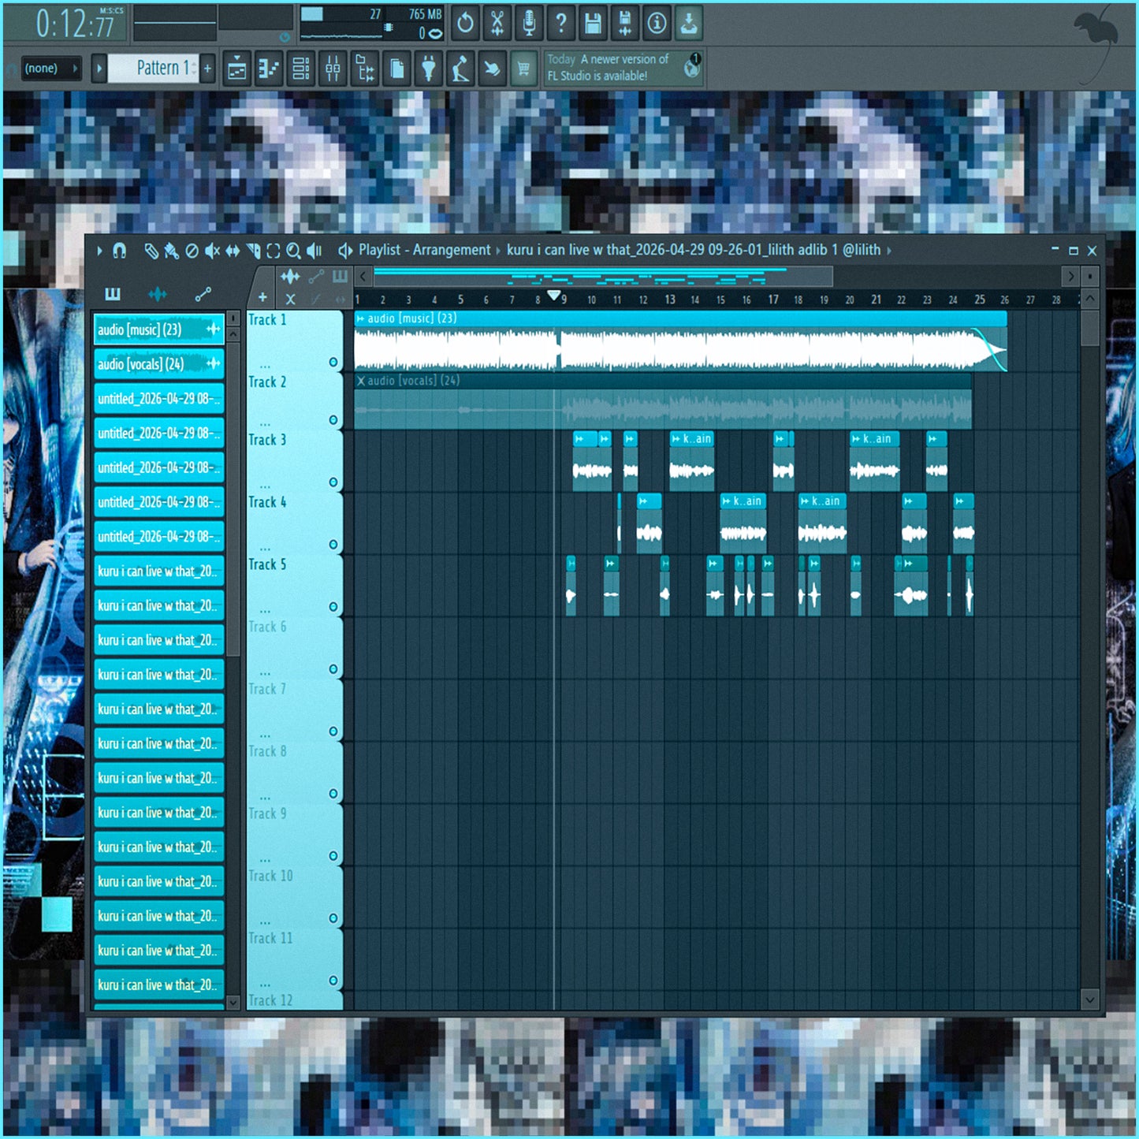This screenshot has width=1139, height=1139.
Task: Open the (none) selector dropdown
Action: click(51, 69)
